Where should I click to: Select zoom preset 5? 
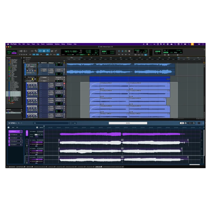pos(27,55)
